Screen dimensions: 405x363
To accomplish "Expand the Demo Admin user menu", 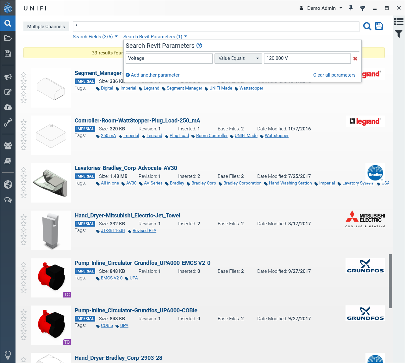I will click(x=321, y=8).
